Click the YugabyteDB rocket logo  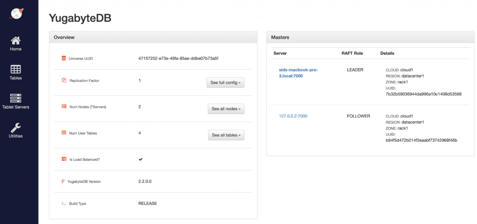point(17,13)
